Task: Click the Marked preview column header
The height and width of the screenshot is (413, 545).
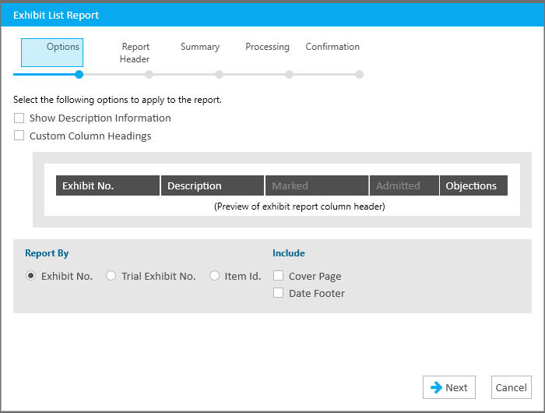Action: click(317, 185)
